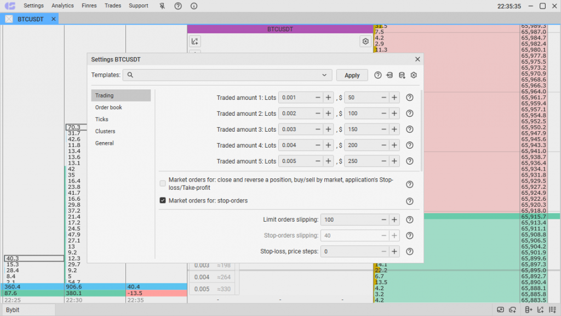Click the Apply button
This screenshot has width=561, height=316.
[352, 76]
